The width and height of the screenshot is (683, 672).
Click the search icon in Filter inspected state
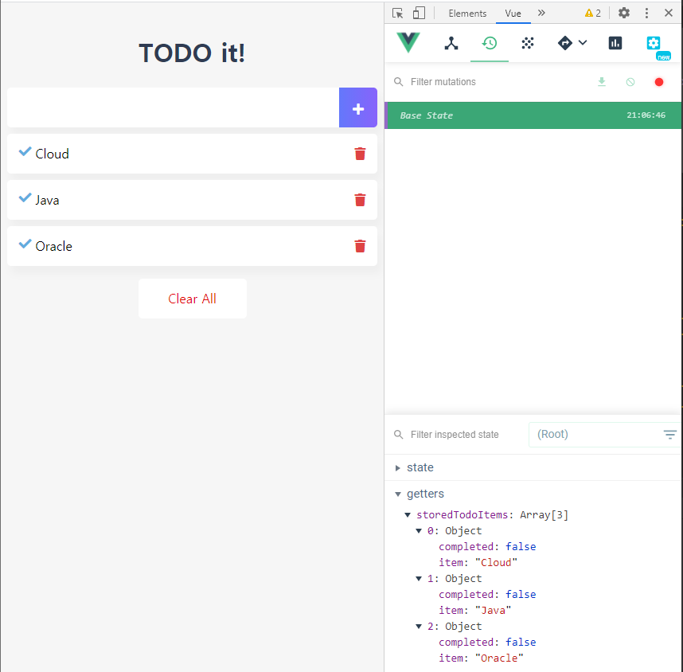click(x=398, y=435)
